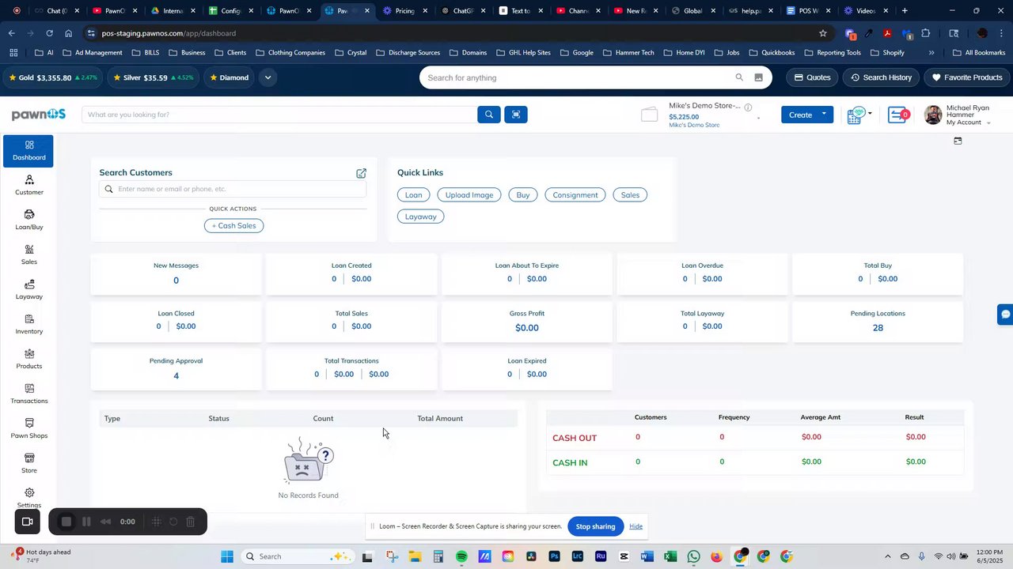Open the cart icon with red badge
Screen dimensions: 1013x569
(x=897, y=115)
